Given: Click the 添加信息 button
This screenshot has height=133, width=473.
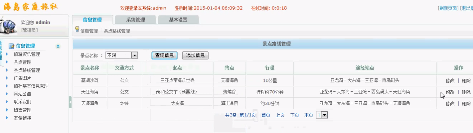Looking at the screenshot, I should pyautogui.click(x=195, y=55).
